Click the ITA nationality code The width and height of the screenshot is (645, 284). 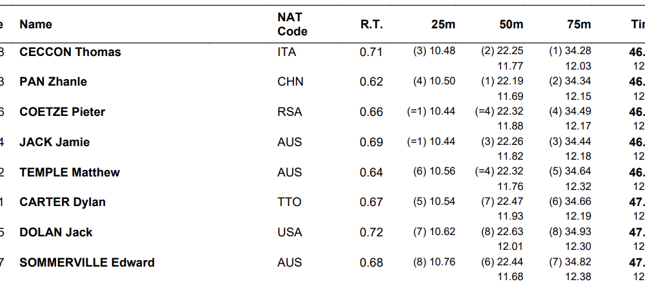click(x=286, y=52)
